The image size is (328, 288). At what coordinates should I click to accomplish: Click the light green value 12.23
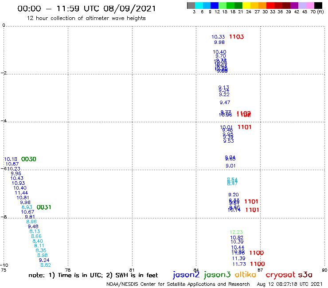[x=236, y=232]
